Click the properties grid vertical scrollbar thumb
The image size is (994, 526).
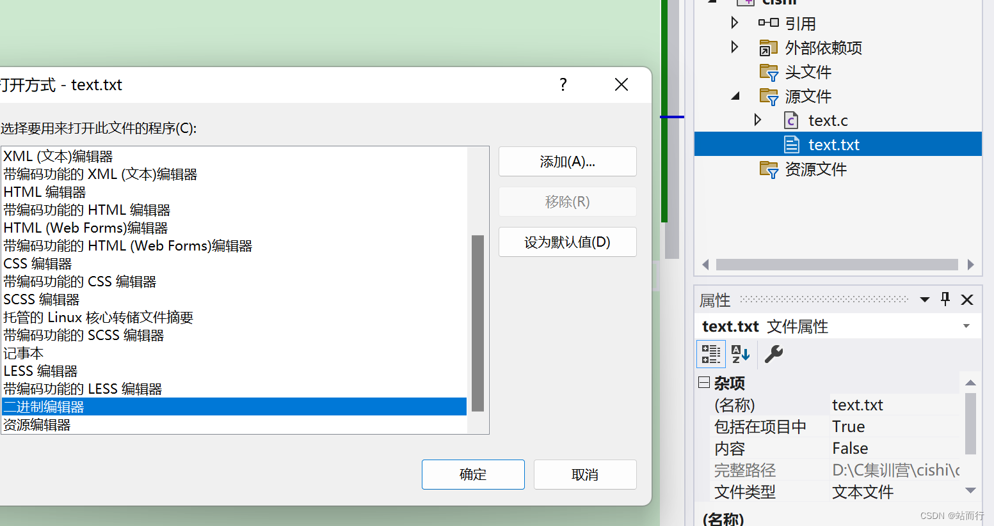970,423
